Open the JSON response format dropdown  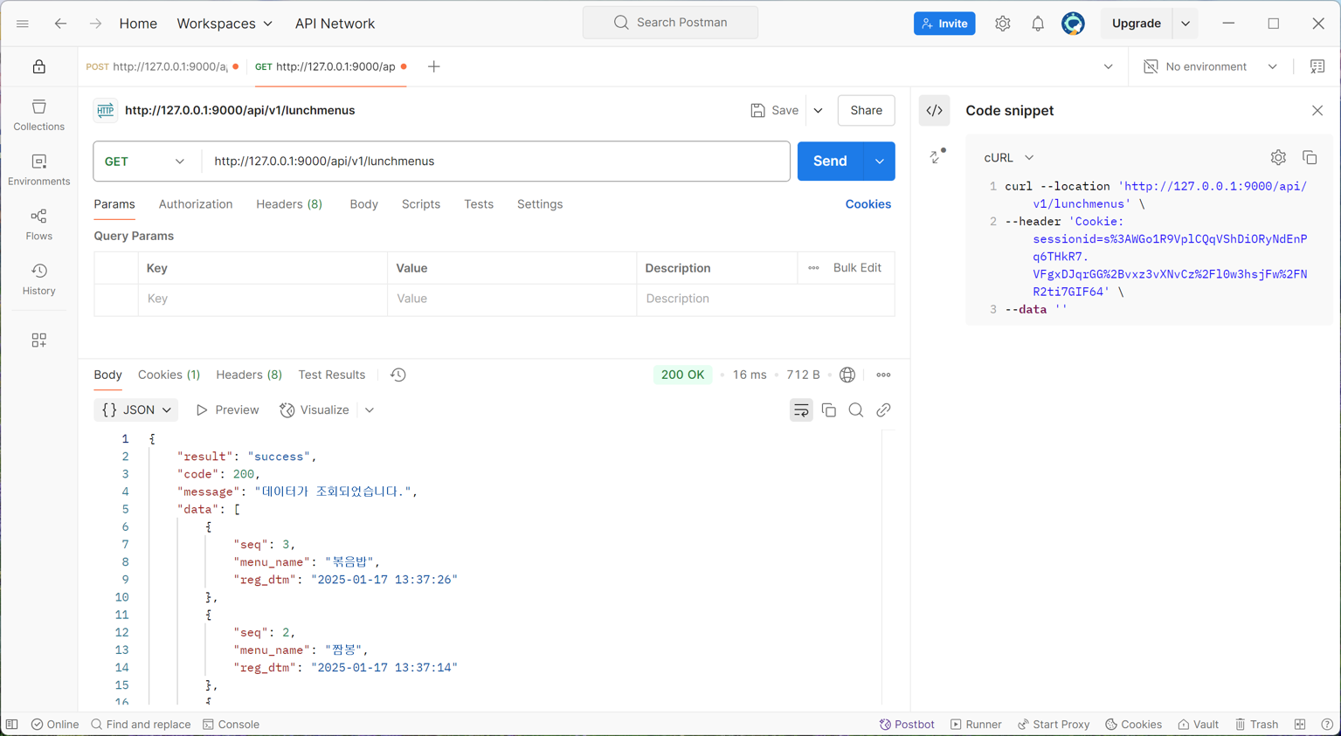[x=136, y=410]
